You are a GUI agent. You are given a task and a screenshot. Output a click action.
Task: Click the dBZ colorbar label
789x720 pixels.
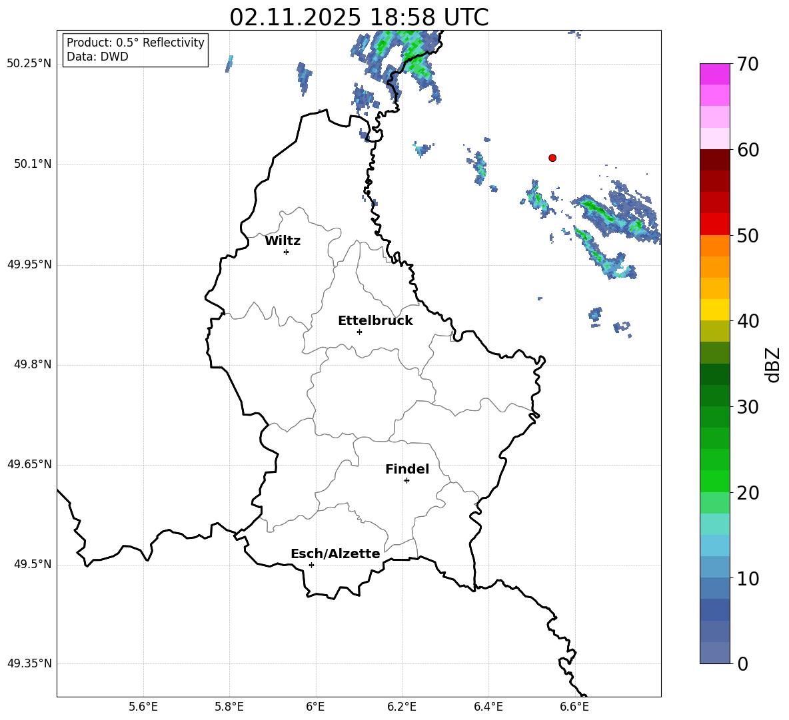point(774,364)
